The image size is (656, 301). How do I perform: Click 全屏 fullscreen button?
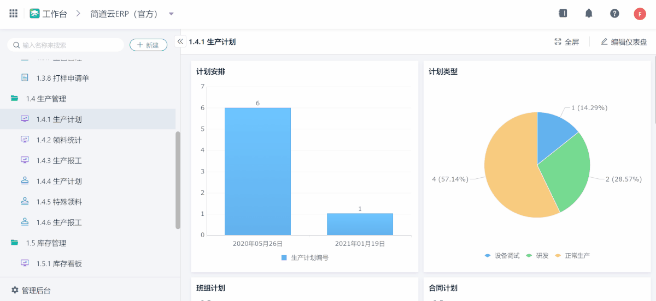coord(567,41)
